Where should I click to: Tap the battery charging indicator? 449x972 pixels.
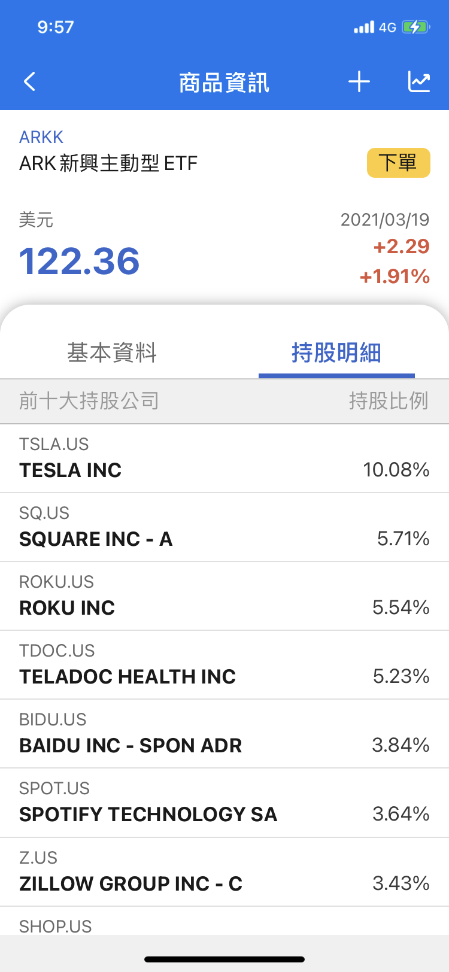click(x=415, y=27)
